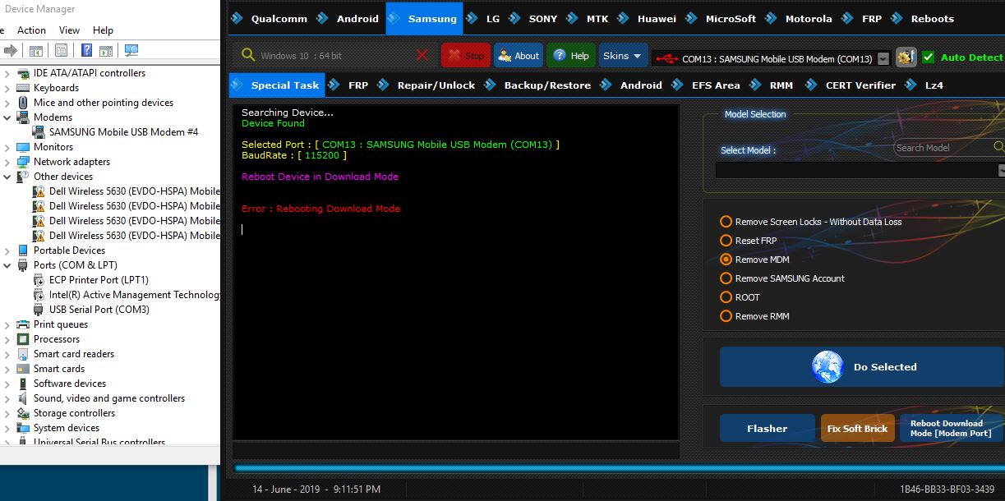The image size is (1005, 501).
Task: Expand the System devices node
Action: point(7,428)
